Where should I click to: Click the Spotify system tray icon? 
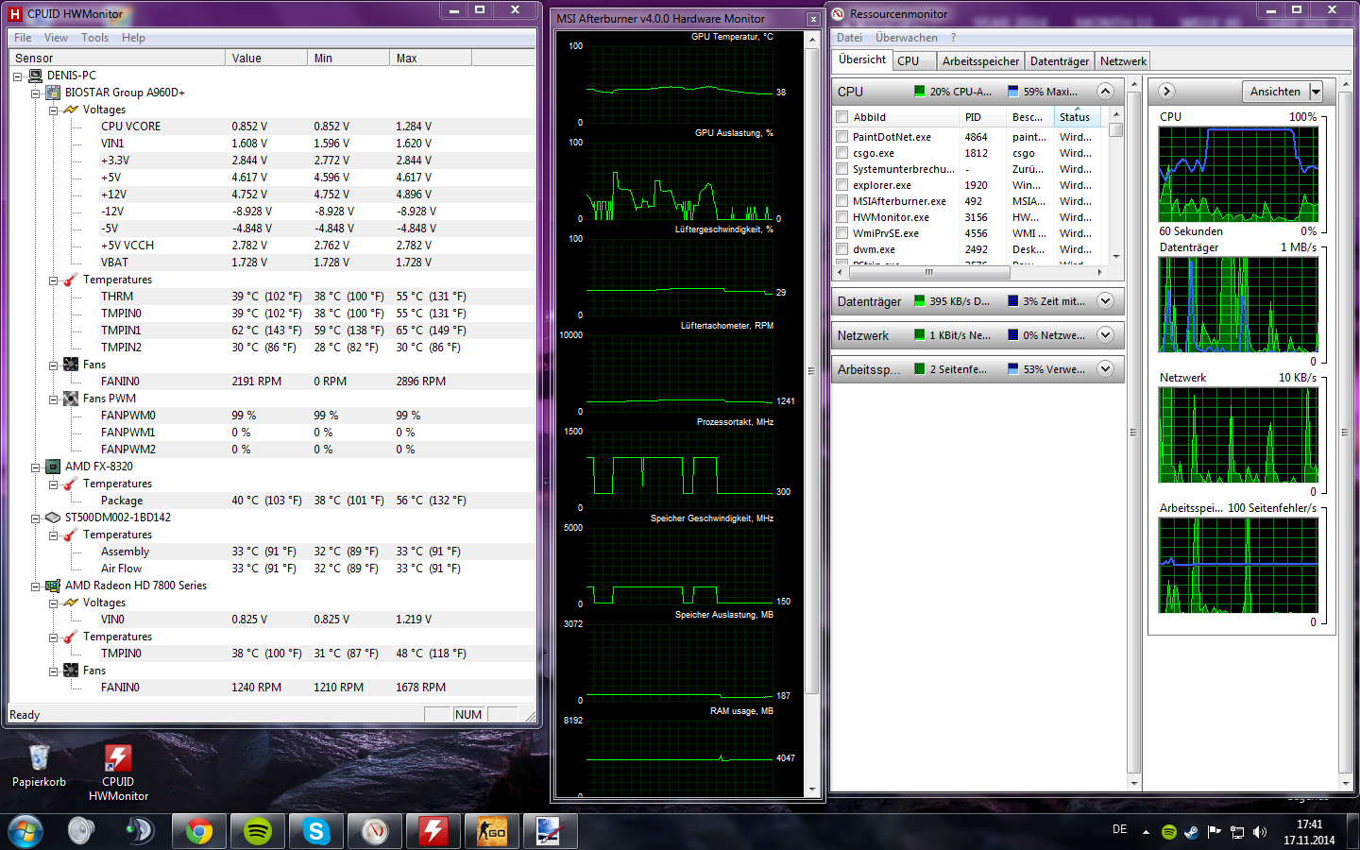[x=1169, y=832]
